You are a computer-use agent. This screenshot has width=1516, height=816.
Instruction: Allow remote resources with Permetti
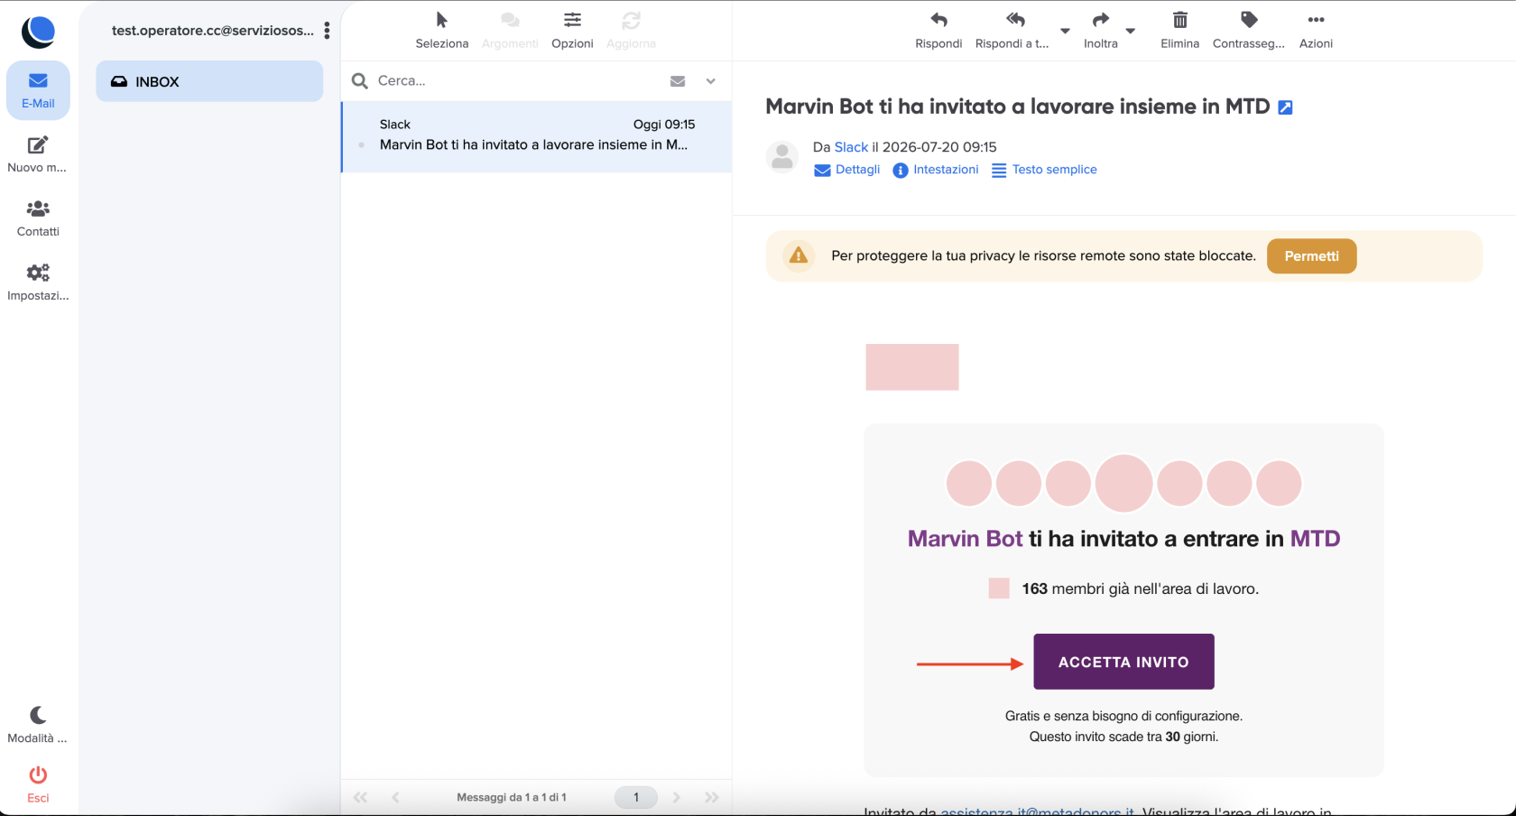[1311, 256]
